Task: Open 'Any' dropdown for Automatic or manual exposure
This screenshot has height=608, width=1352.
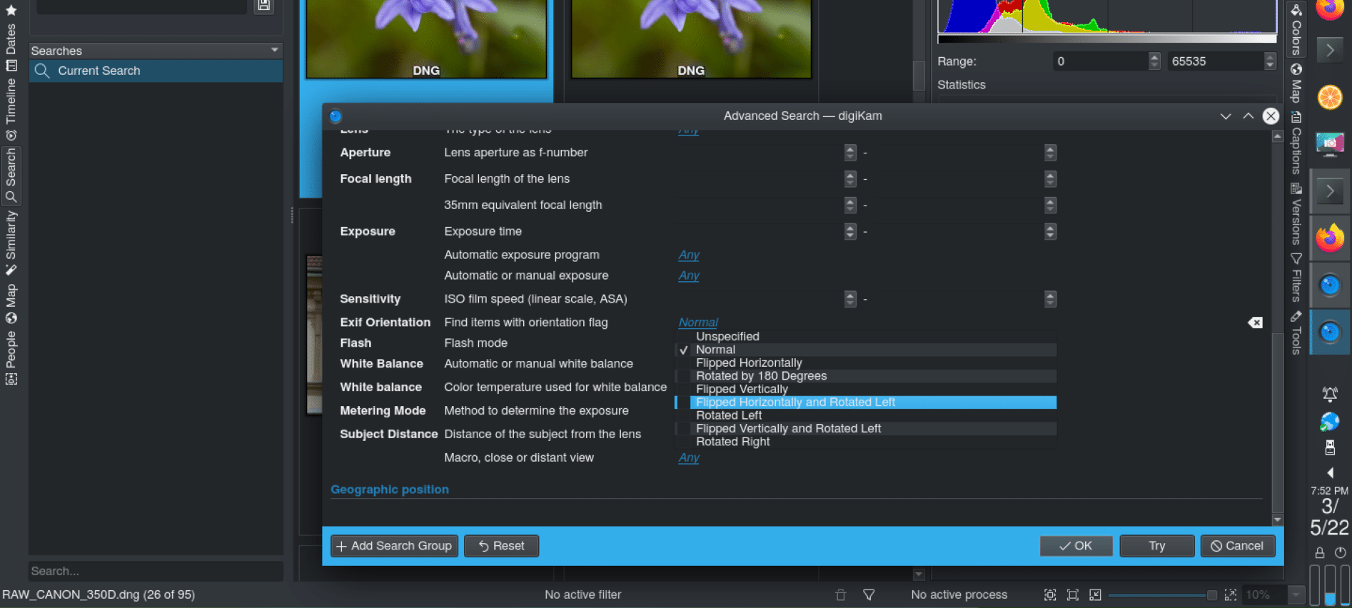Action: click(x=689, y=275)
